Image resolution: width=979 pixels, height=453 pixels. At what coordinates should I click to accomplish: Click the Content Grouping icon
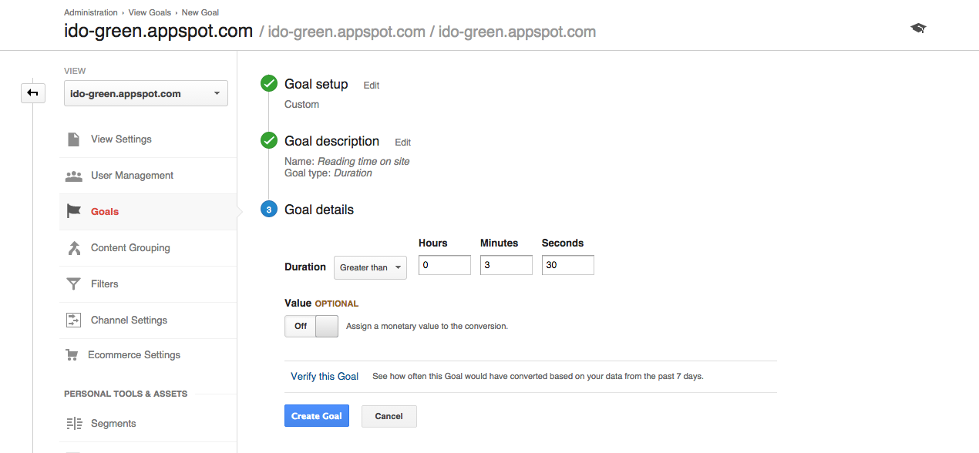(74, 248)
